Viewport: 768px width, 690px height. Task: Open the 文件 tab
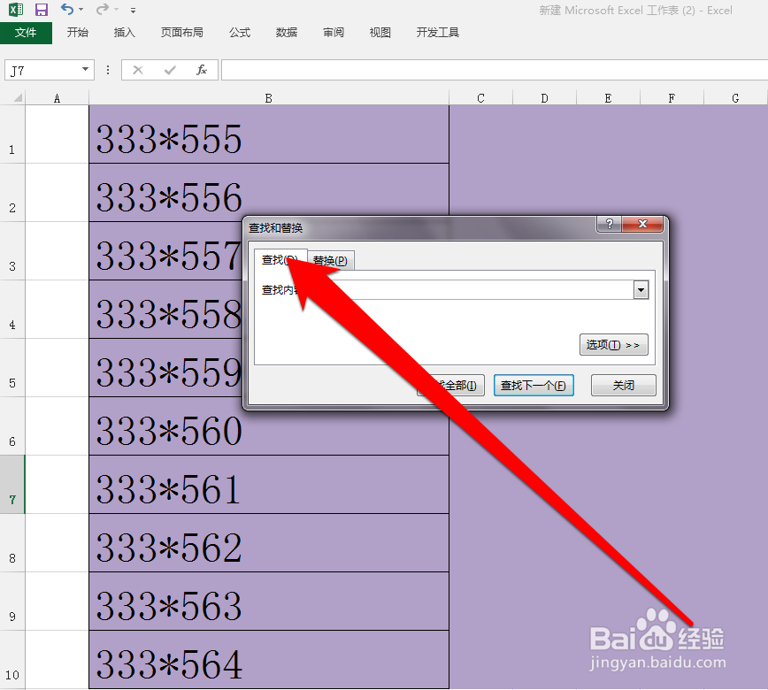(26, 33)
